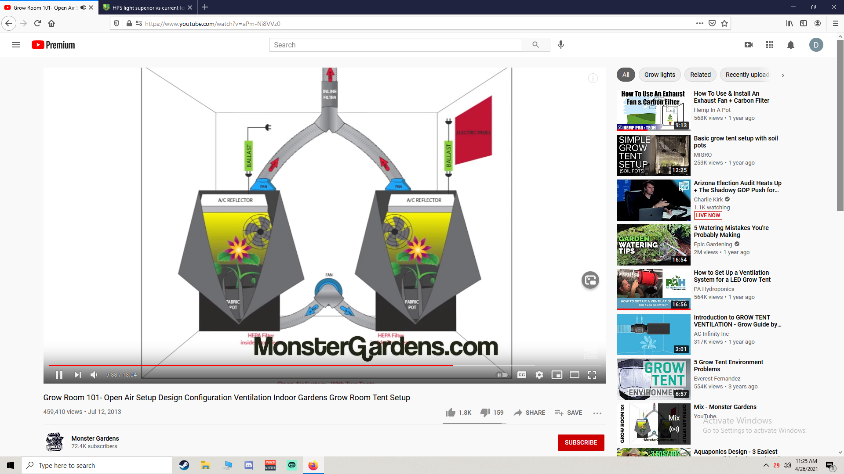Open the Windows action center notifications

pyautogui.click(x=830, y=466)
